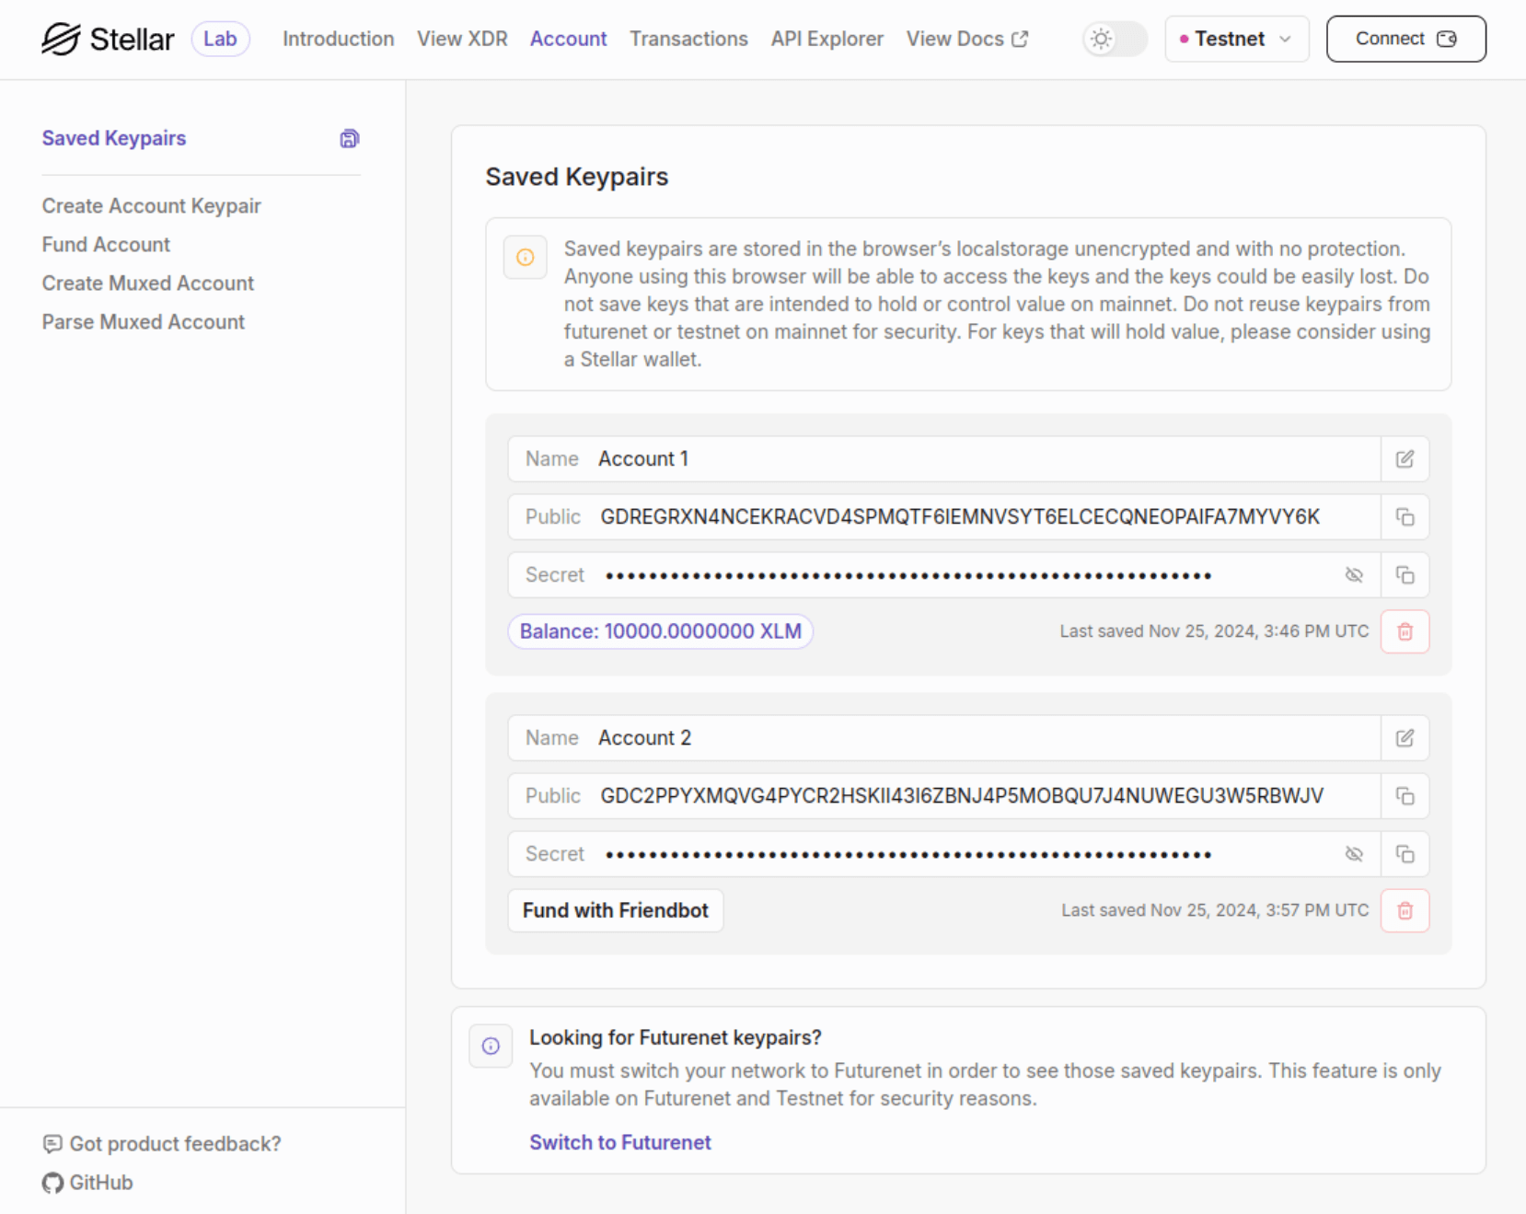Click 'Last saved Nov 25, 2024, 3:46 PM UTC' text

pos(1214,631)
